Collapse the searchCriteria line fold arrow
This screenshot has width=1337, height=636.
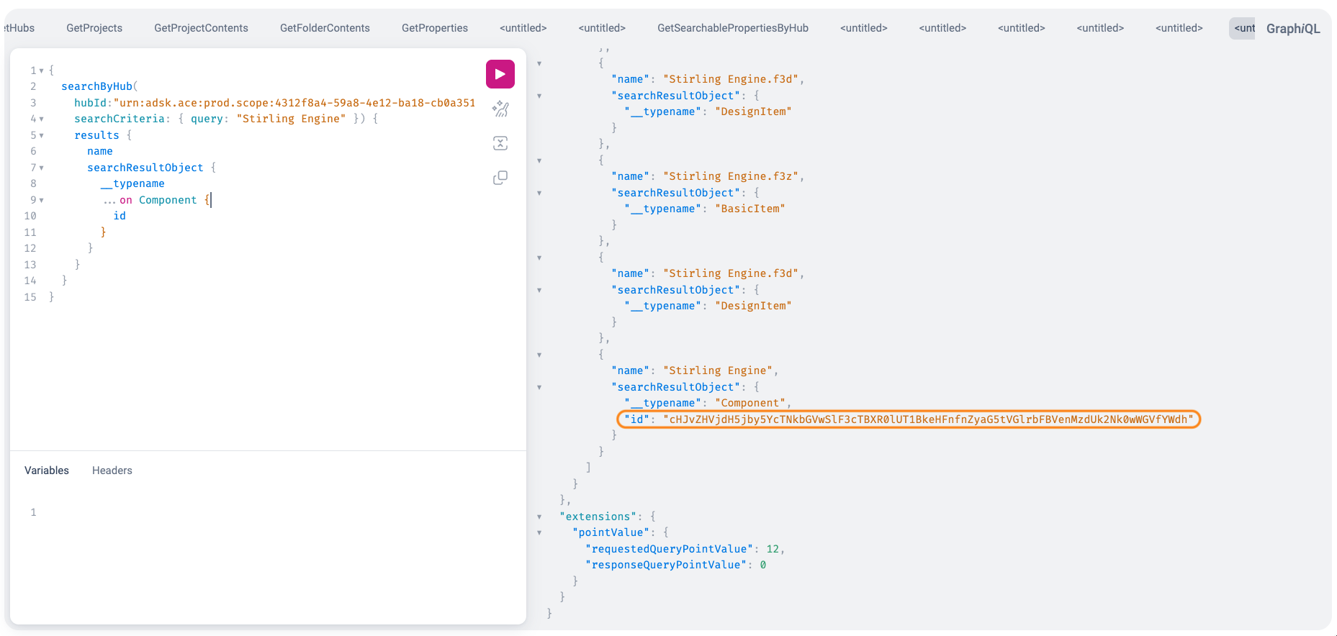point(42,119)
